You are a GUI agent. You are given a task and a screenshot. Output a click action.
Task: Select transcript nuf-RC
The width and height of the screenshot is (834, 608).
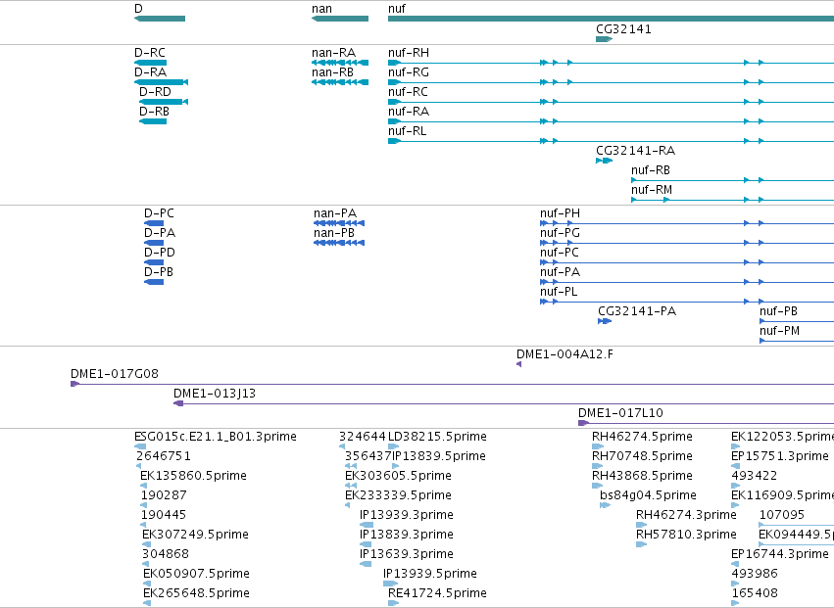(x=612, y=102)
